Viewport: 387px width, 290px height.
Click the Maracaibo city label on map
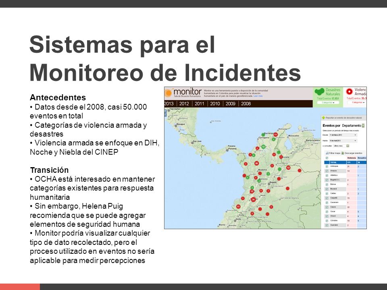(294, 136)
